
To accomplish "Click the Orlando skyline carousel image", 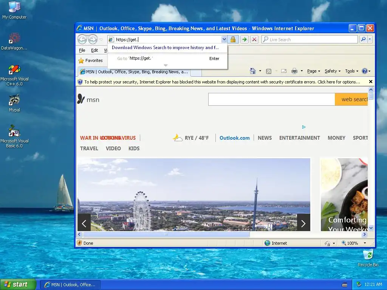I will 194,194.
